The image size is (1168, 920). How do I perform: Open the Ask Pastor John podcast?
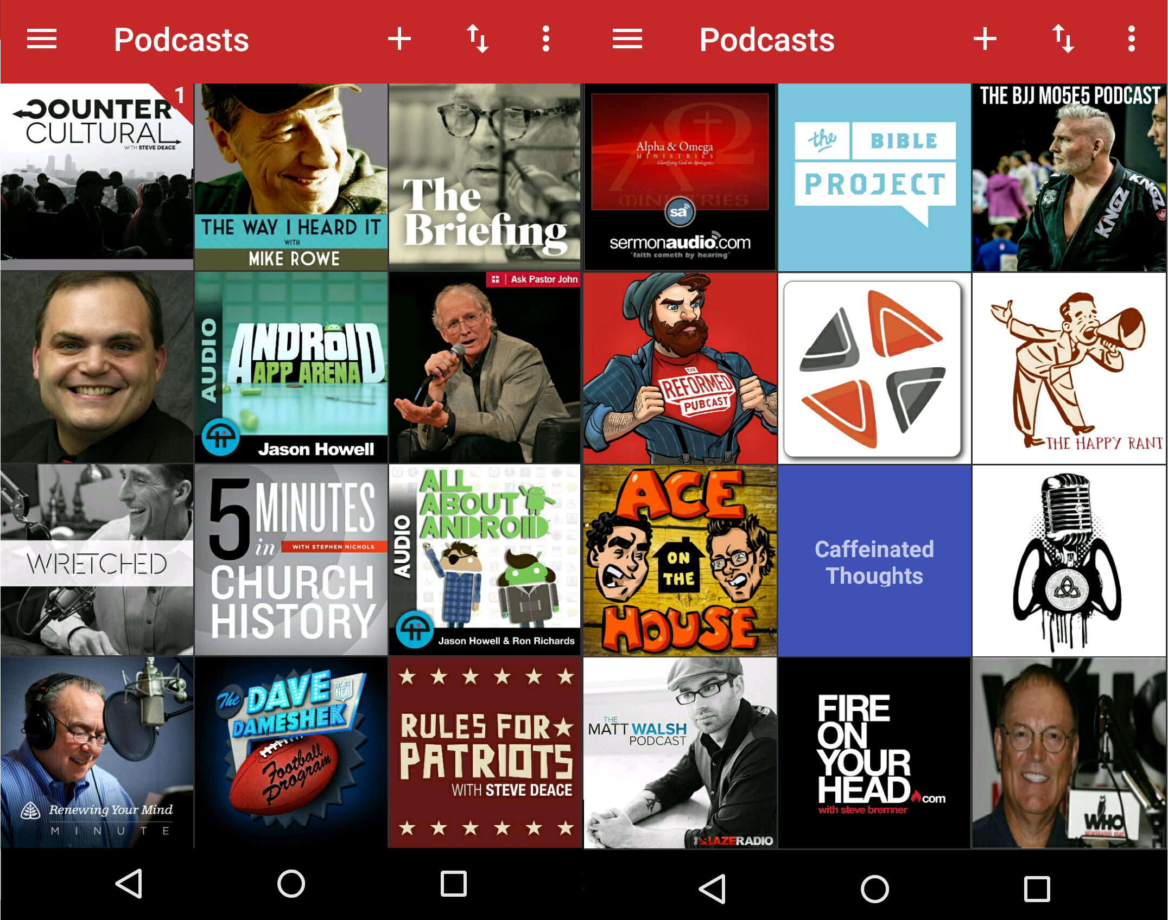pyautogui.click(x=485, y=367)
